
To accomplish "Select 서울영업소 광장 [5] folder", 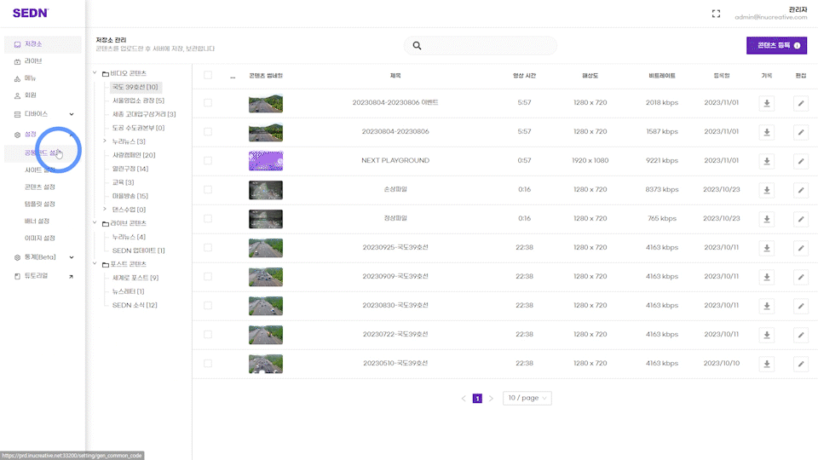I will (138, 101).
